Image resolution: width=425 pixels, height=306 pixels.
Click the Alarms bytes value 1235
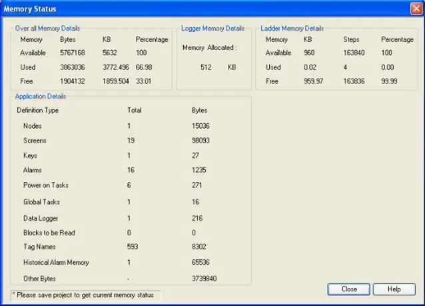tap(199, 170)
